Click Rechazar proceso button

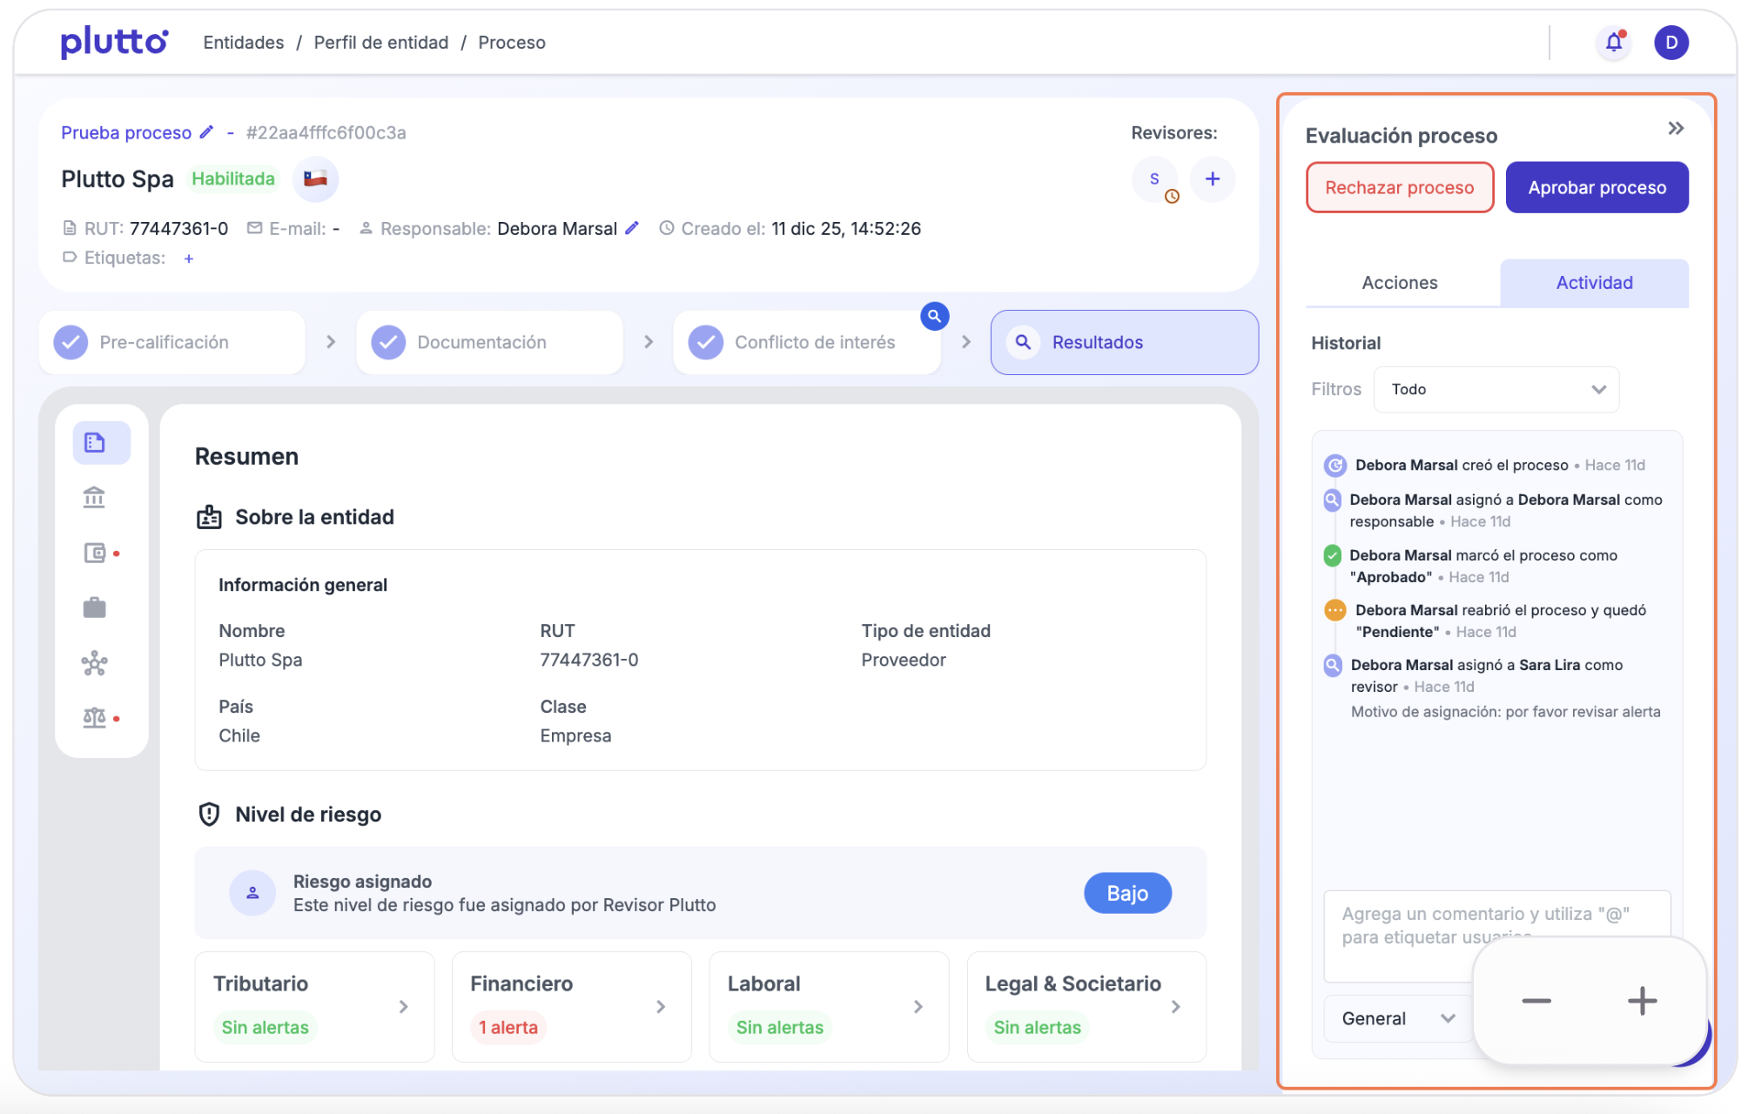(x=1399, y=187)
